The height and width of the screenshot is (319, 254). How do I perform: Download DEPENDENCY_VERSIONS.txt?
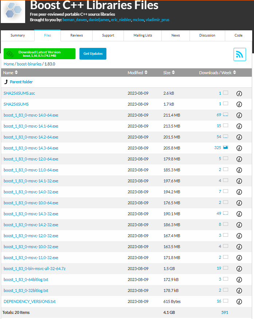pos(30,301)
